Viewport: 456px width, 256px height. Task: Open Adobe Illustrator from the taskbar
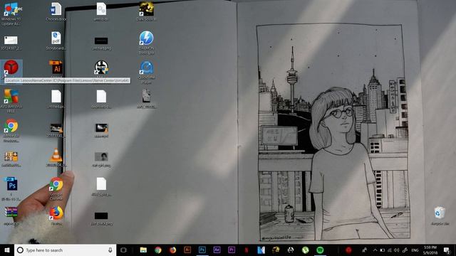point(187,250)
